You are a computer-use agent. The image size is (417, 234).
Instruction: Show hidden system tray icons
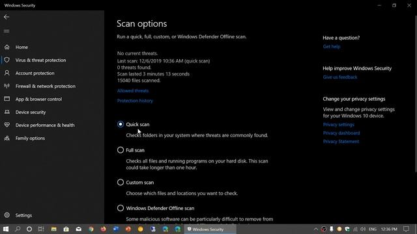[x=315, y=229]
